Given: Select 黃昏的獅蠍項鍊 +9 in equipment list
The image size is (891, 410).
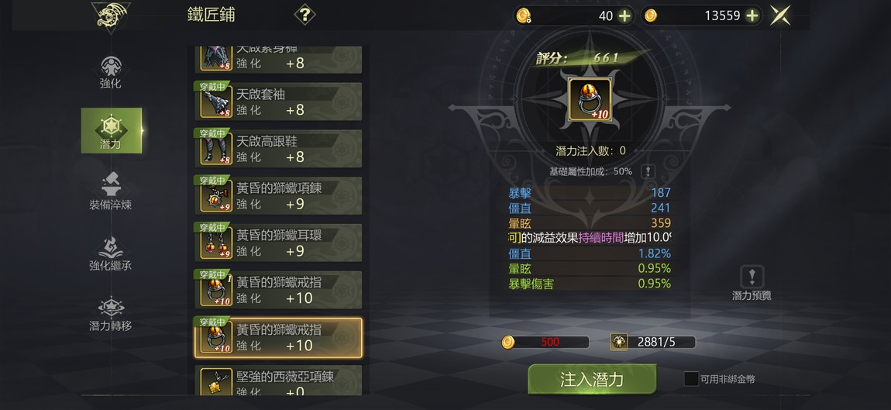Looking at the screenshot, I should point(278,195).
